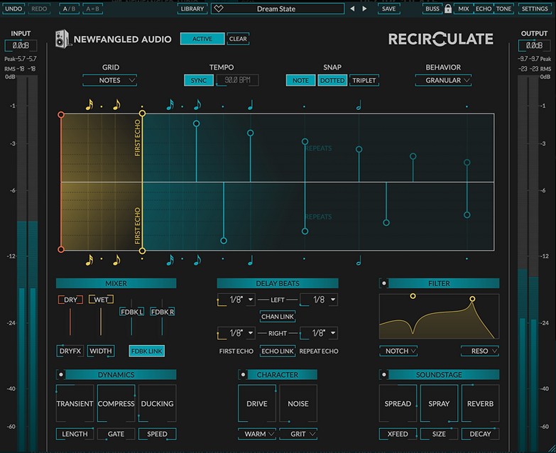Toggle the Character section power dot
This screenshot has width=556, height=453.
(243, 375)
